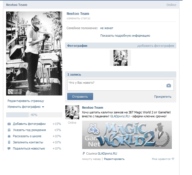Viewport: 192px width, 175px height.
Task: Click the phone icon beside Заполнить контакты
Action: [x=9, y=142]
